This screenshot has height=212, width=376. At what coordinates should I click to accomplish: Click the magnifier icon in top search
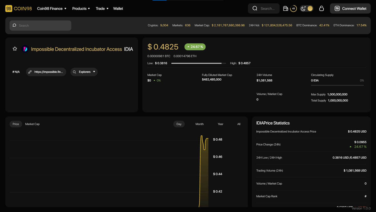pyautogui.click(x=255, y=9)
